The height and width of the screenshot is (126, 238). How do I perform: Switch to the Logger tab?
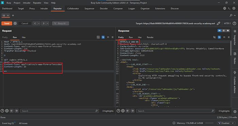(132, 8)
